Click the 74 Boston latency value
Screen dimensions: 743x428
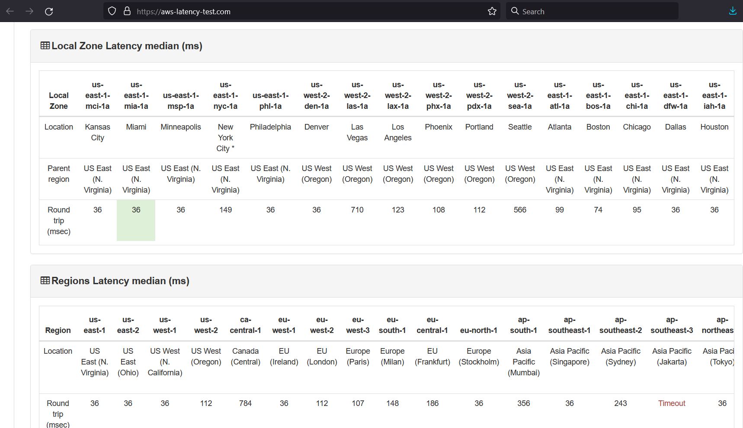[x=598, y=210]
